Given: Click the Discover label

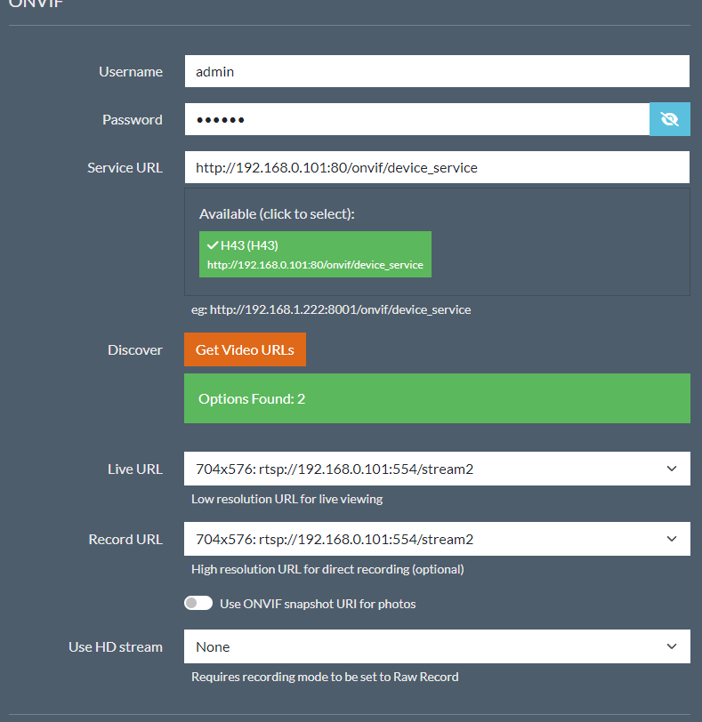Looking at the screenshot, I should tap(135, 349).
